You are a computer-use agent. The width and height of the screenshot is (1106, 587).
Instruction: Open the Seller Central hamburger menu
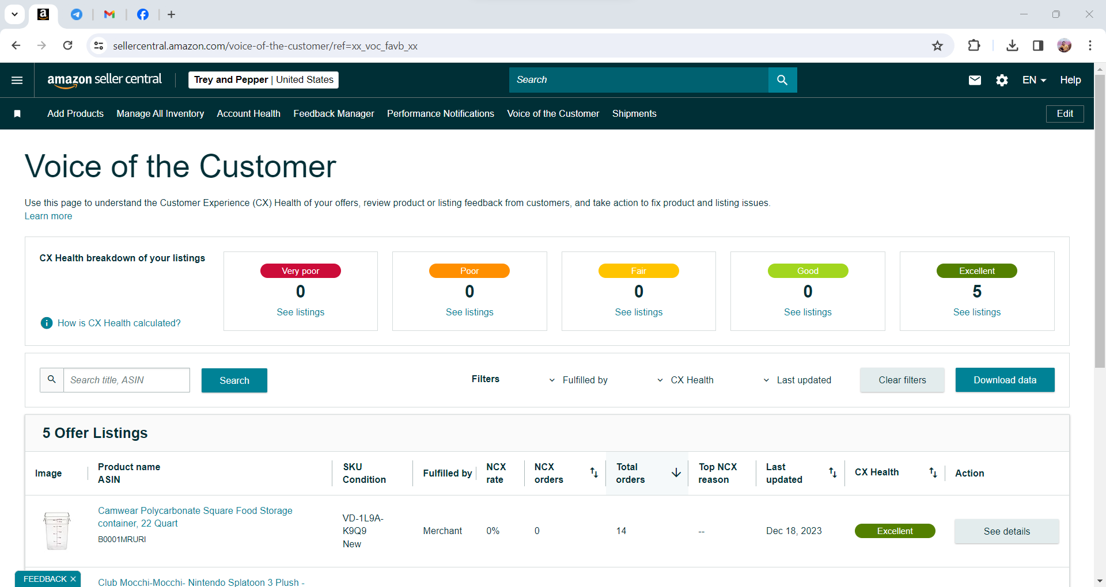point(17,80)
